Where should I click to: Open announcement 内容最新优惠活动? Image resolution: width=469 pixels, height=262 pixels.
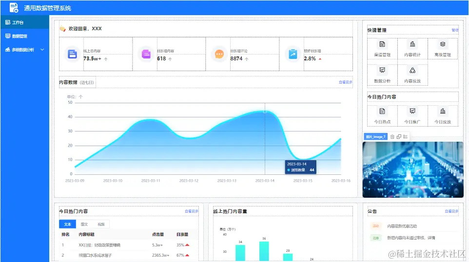(402, 226)
